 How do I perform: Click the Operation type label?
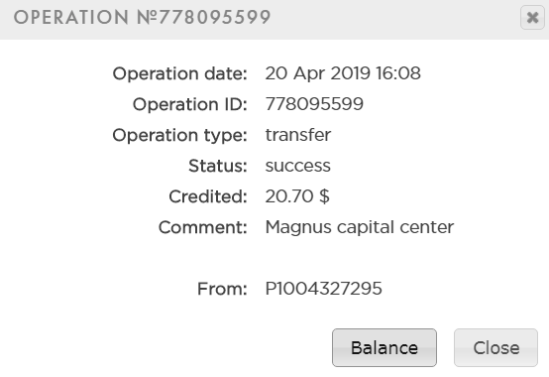coord(180,136)
